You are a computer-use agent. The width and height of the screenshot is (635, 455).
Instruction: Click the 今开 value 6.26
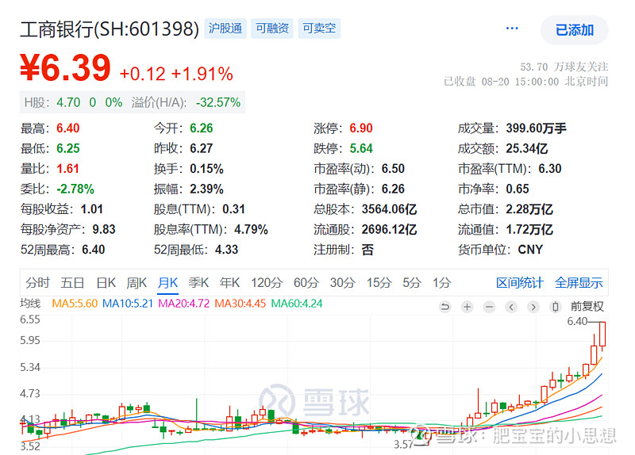(x=202, y=128)
